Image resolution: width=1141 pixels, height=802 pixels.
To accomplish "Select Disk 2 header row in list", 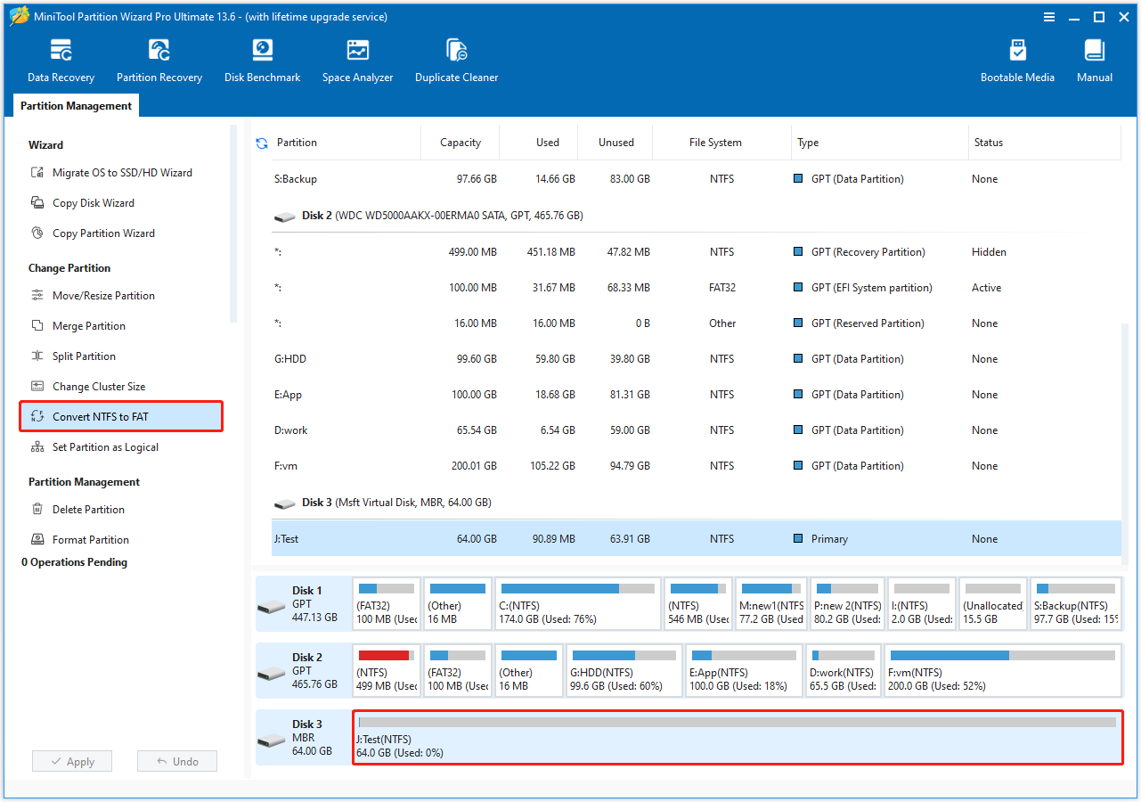I will 696,216.
